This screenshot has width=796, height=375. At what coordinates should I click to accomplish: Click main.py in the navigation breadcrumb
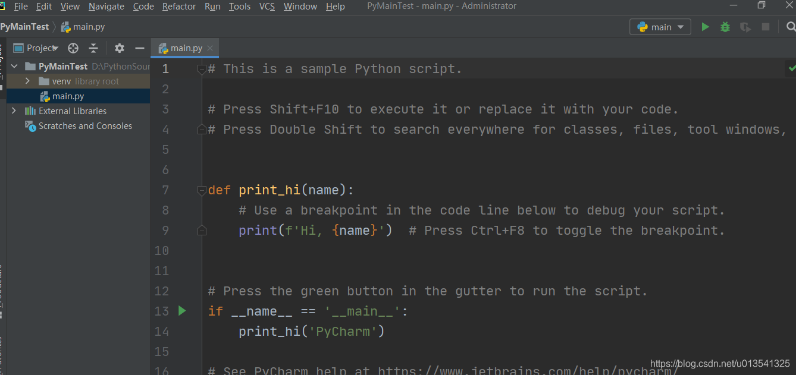(83, 27)
